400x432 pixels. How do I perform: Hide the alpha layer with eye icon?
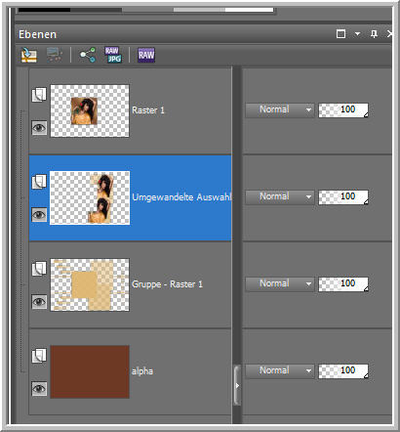[39, 389]
